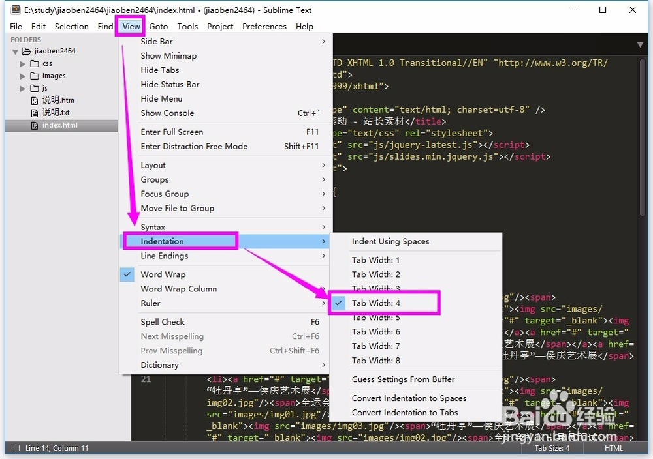The height and width of the screenshot is (459, 653).
Task: Click the jiaoben2464 open folder icon
Action: click(x=27, y=51)
